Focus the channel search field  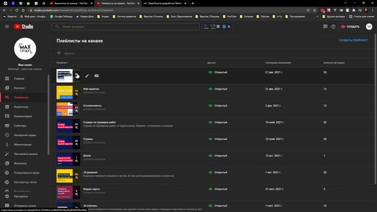pyautogui.click(x=125, y=26)
